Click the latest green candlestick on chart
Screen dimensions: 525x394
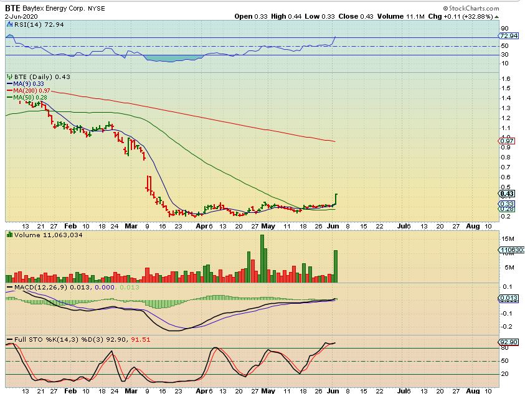(336, 199)
